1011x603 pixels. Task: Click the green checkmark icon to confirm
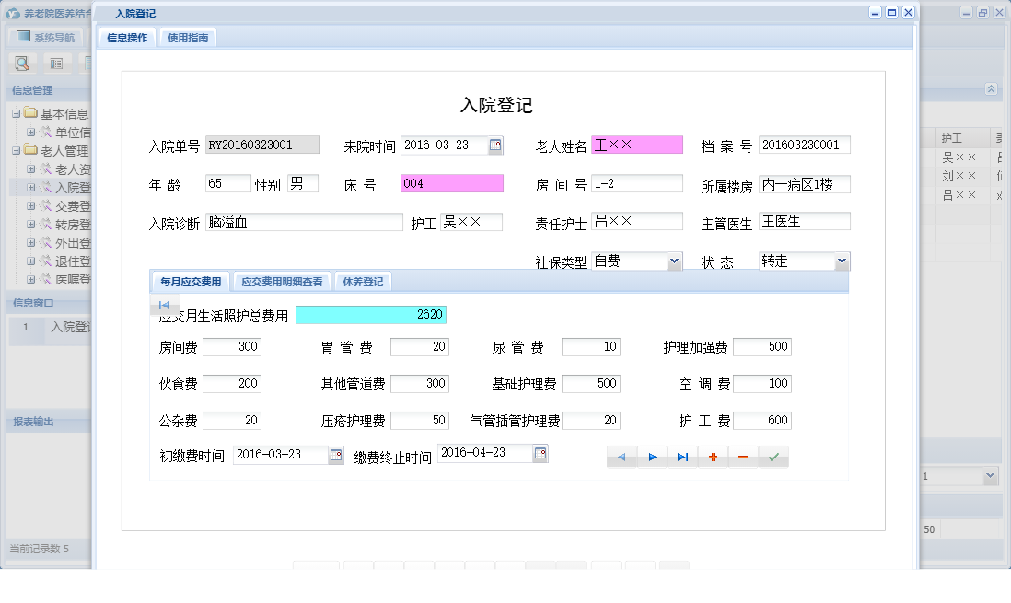[773, 456]
